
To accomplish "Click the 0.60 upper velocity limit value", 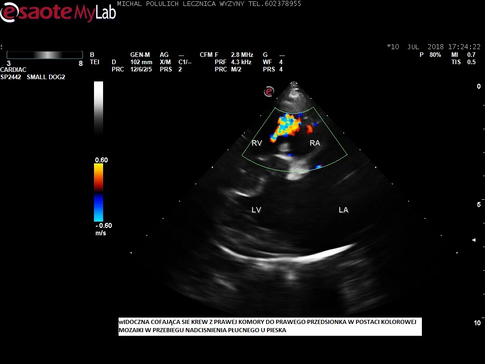I will [x=101, y=160].
